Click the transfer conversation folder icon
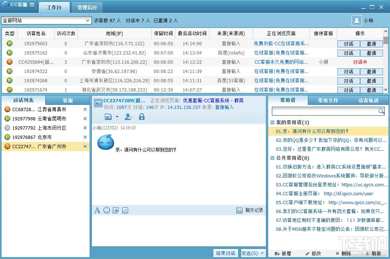This screenshot has width=390, height=259. coord(109,117)
